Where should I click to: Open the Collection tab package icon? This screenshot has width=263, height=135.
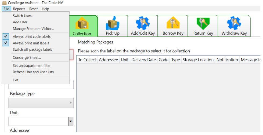(82, 24)
